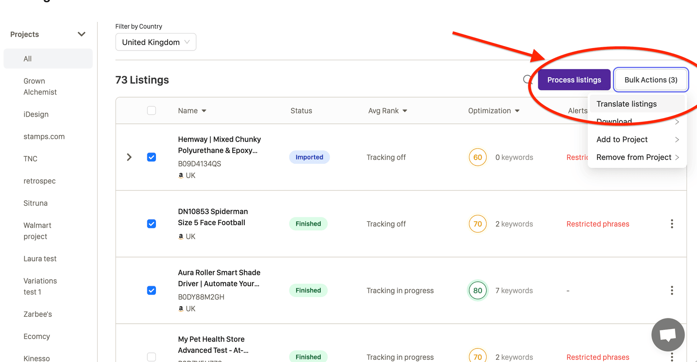Image resolution: width=697 pixels, height=362 pixels.
Task: Expand the Hemway listing row arrow
Action: (129, 157)
